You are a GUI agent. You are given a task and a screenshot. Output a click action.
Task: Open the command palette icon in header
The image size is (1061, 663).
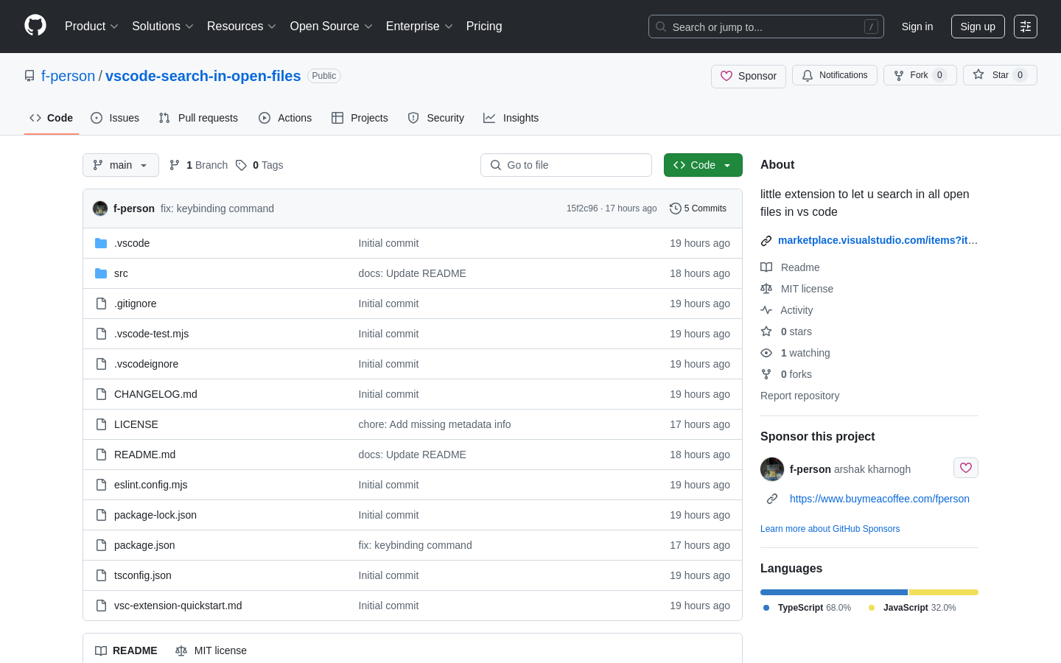[1026, 27]
